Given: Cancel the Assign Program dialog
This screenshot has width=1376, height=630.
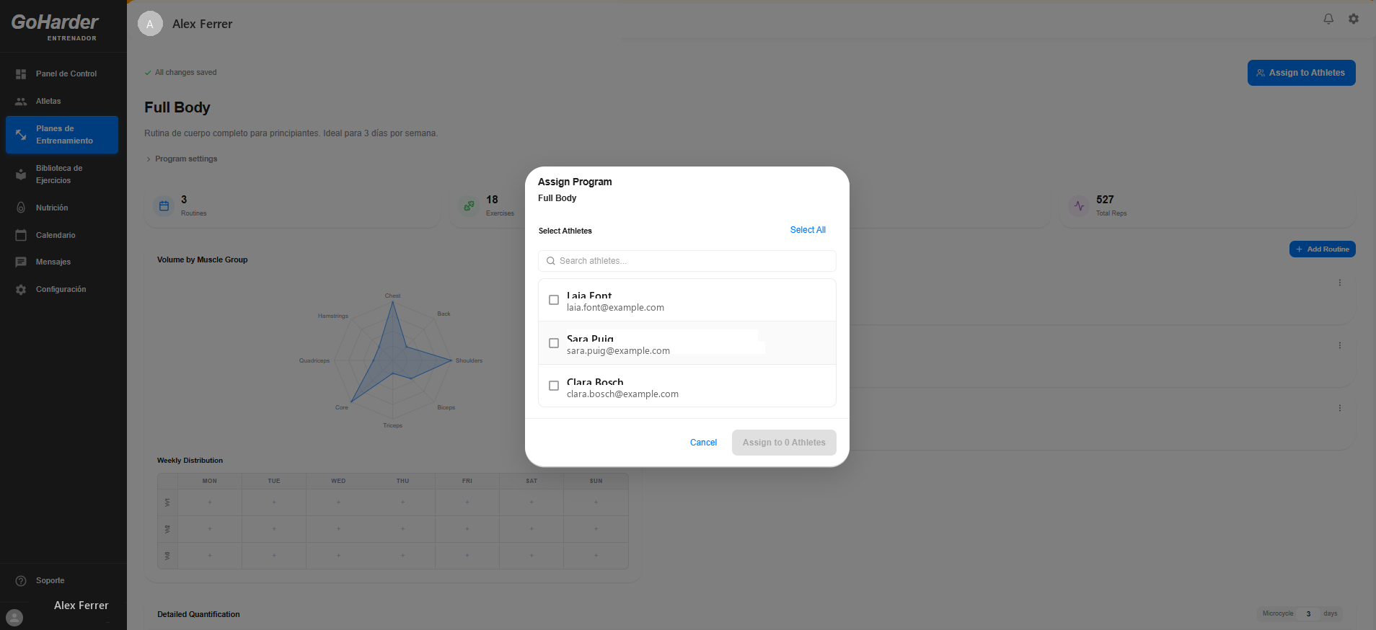Looking at the screenshot, I should 703,443.
